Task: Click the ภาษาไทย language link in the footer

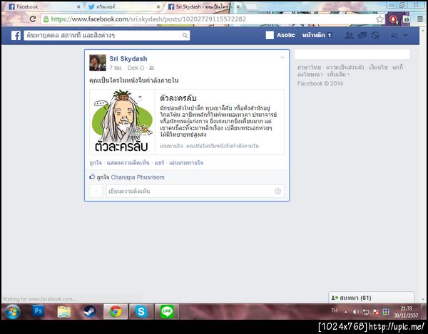Action: click(x=310, y=67)
